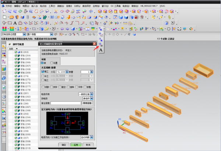Close the electrode attribute dialog
This screenshot has height=151, width=221.
click(x=94, y=44)
